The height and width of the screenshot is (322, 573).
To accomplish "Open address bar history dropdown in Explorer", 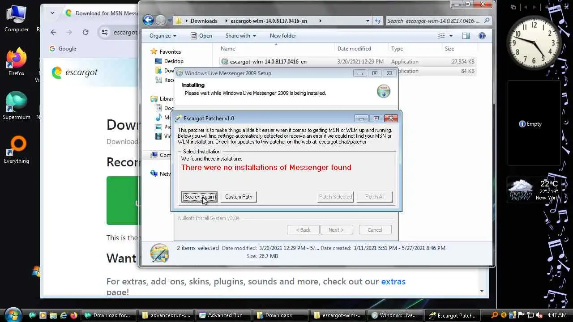I will click(368, 21).
